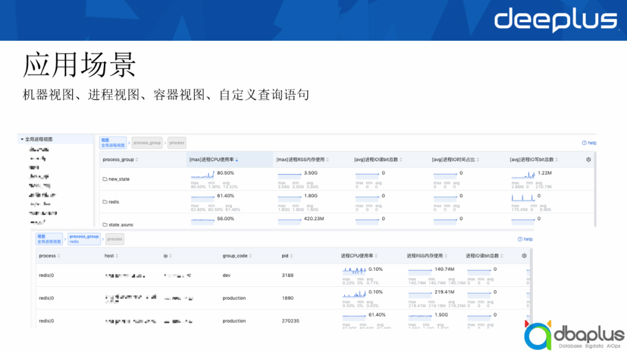Sort by [avg]进程IO写bit总数 column

[x=557, y=160]
